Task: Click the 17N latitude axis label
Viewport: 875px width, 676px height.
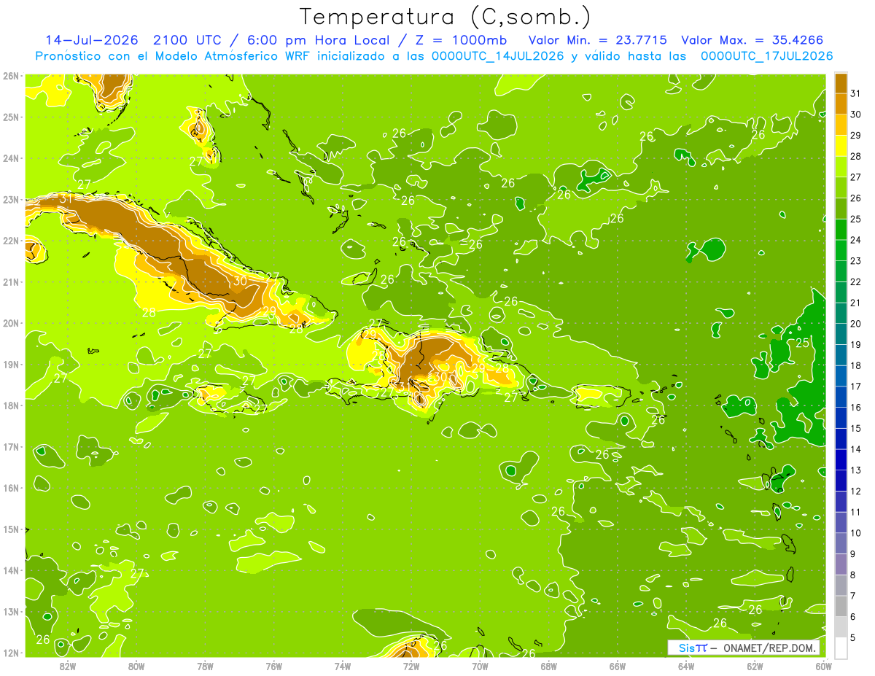Action: (x=11, y=447)
